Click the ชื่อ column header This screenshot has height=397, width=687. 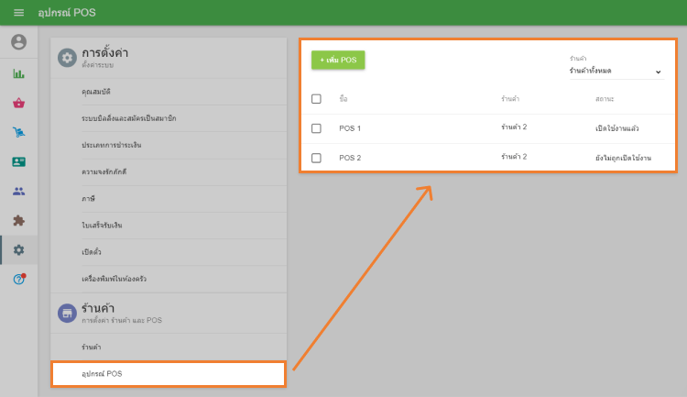click(343, 99)
